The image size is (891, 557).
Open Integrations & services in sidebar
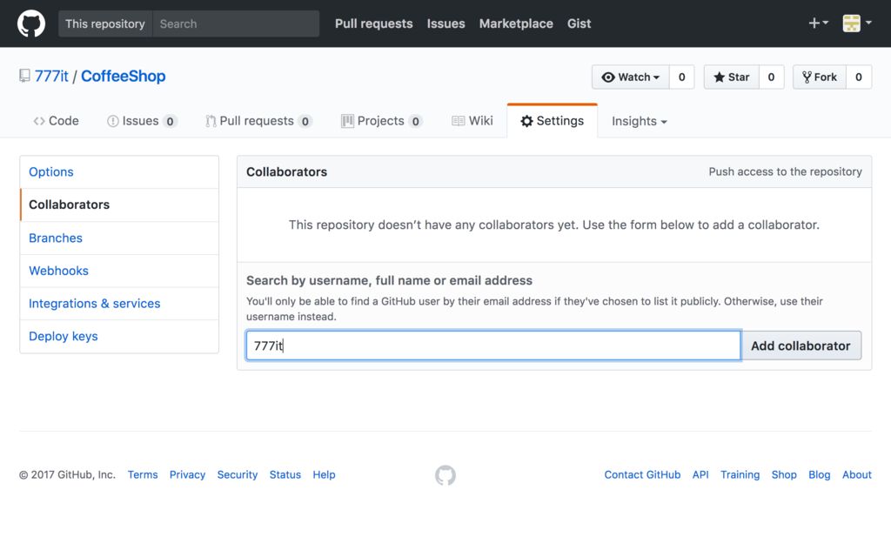119,304
